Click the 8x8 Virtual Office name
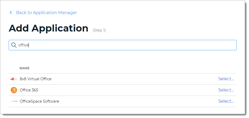 pos(35,79)
